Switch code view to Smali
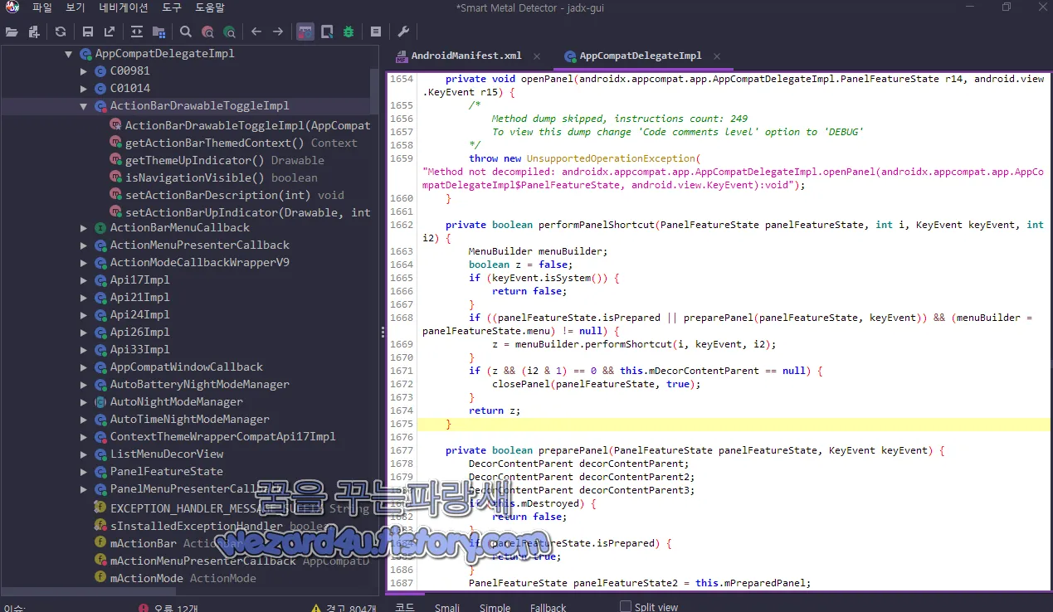 [x=447, y=606]
